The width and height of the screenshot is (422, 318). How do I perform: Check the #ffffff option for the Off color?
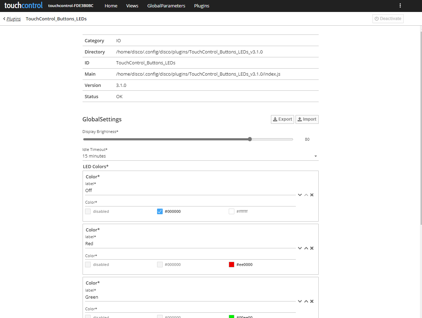click(x=231, y=211)
